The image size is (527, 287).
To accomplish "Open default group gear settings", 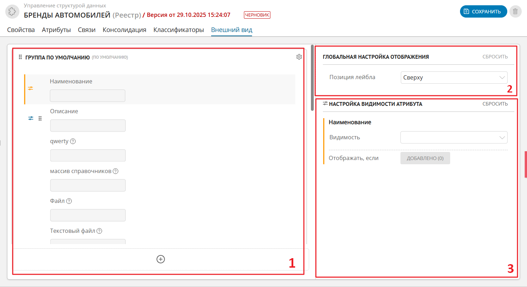I will (x=299, y=57).
